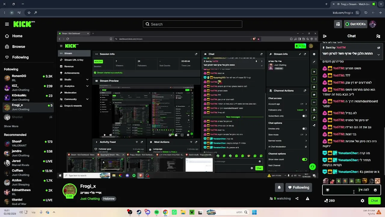
Task: Open Cuffem's recommended channel
Action: click(x=28, y=173)
